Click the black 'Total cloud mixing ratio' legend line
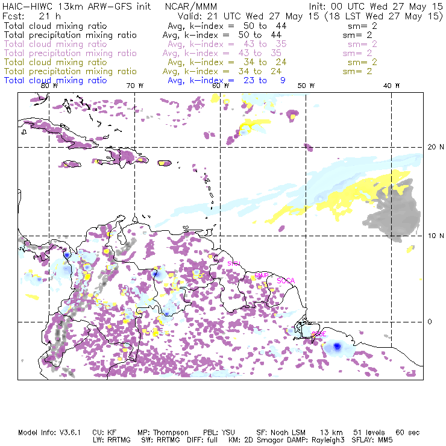 [55, 26]
